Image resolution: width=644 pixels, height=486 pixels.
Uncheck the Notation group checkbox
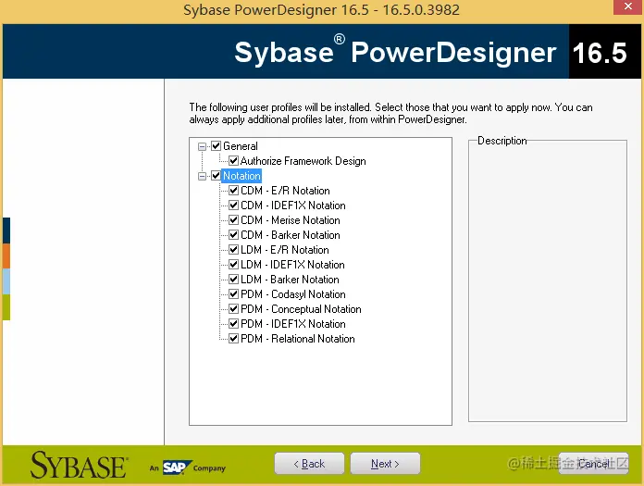(216, 175)
